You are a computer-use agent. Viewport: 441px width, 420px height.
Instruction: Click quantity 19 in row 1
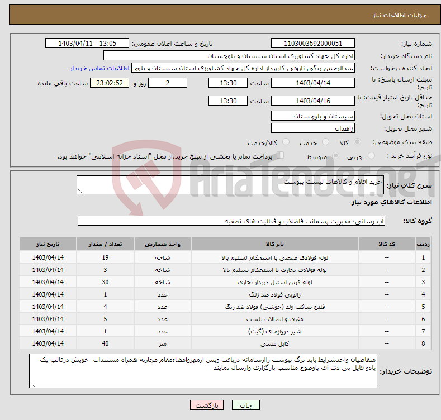(x=105, y=257)
